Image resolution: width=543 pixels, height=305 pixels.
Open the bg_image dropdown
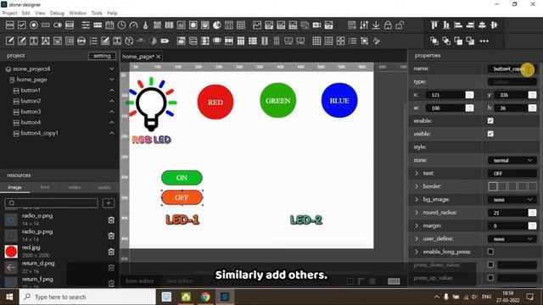coord(512,200)
